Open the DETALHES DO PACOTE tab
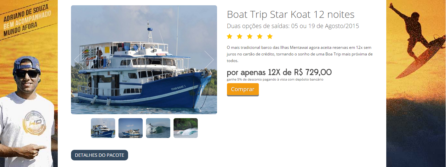Viewport: 446px width, 167px height. (x=100, y=155)
